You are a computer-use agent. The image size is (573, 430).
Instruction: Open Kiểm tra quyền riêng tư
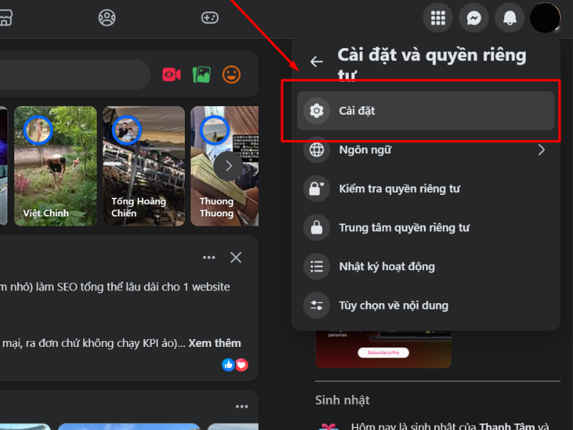coord(425,188)
